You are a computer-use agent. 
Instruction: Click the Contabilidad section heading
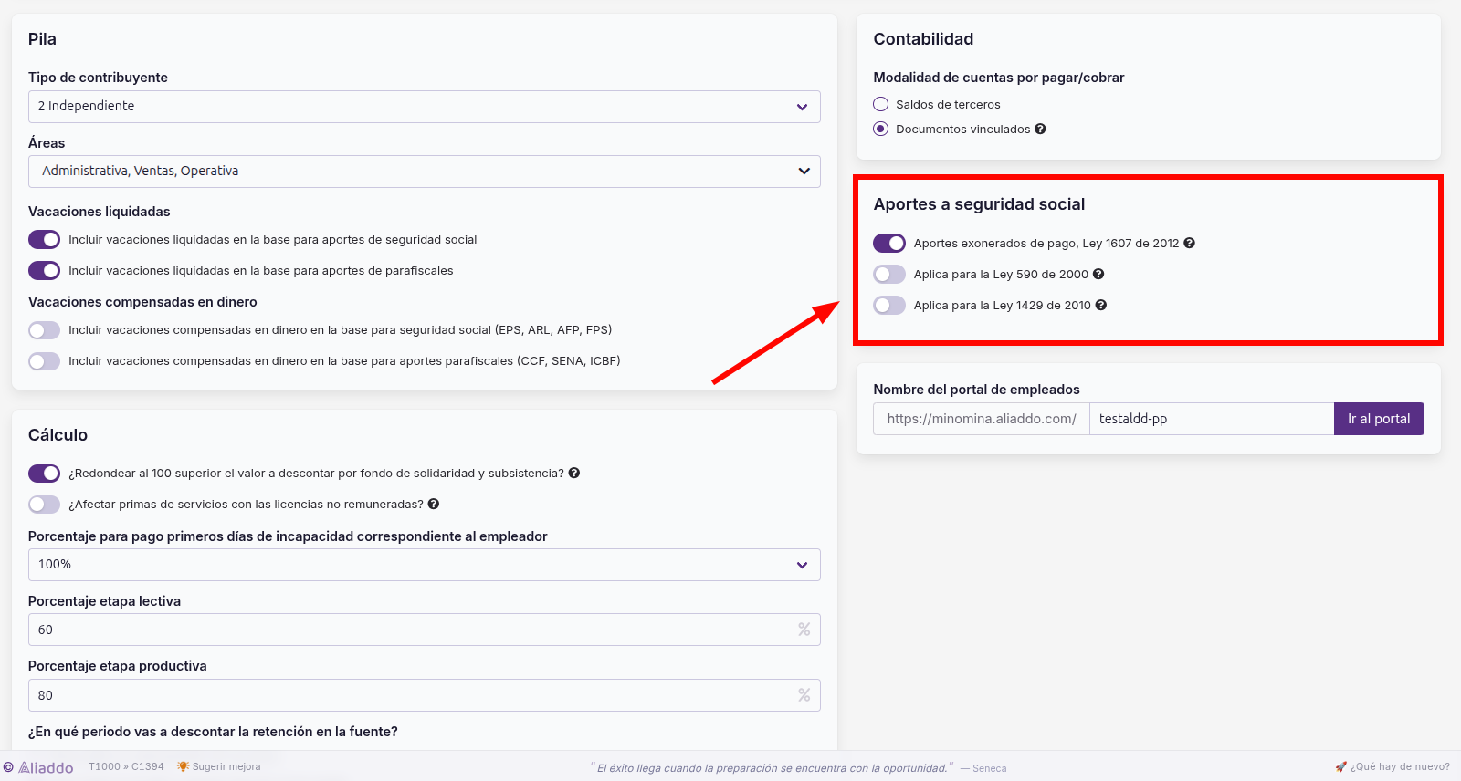click(x=923, y=39)
